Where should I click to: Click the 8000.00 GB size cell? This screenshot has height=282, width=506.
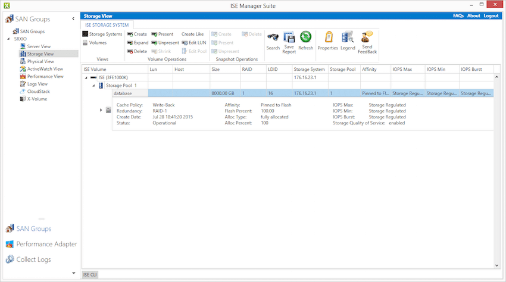coord(225,93)
